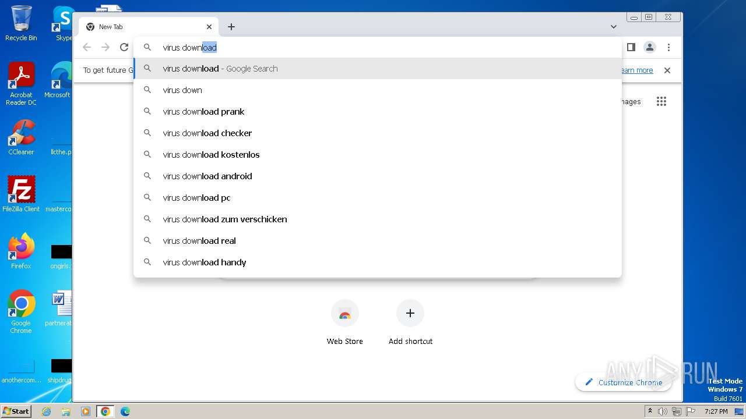Viewport: 746px width, 419px height.
Task: Open the Google apps grid
Action: pyautogui.click(x=661, y=102)
